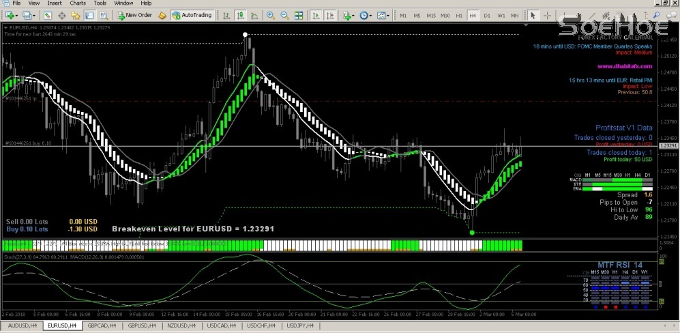Click the Zoom In magnifier icon

point(271,15)
